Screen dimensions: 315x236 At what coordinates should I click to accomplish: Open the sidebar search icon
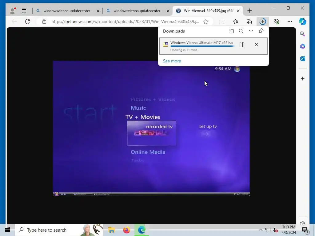point(303,34)
